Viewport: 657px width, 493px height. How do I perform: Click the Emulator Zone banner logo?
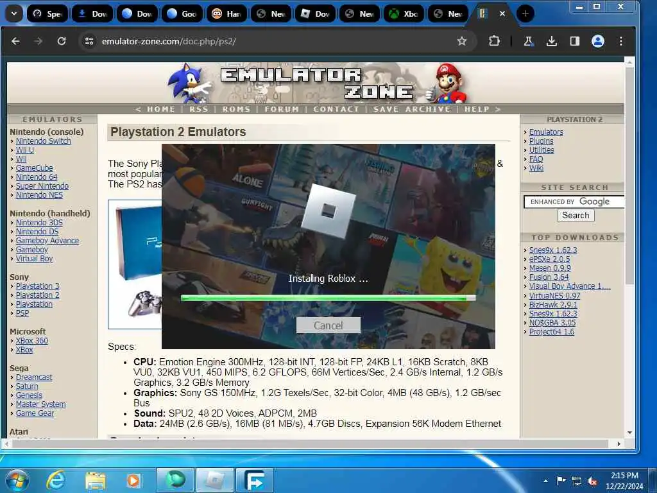(x=317, y=83)
